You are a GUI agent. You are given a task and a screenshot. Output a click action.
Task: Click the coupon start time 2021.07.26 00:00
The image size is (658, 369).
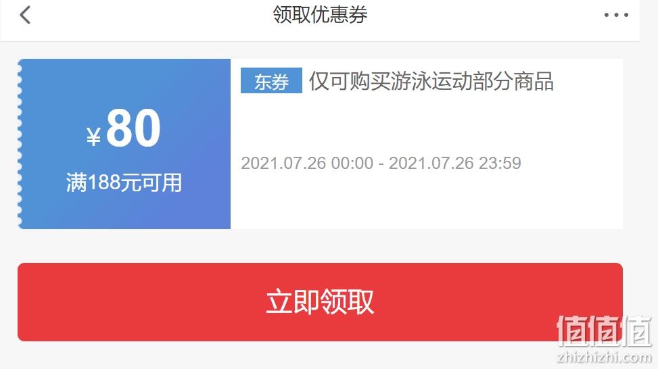[307, 163]
